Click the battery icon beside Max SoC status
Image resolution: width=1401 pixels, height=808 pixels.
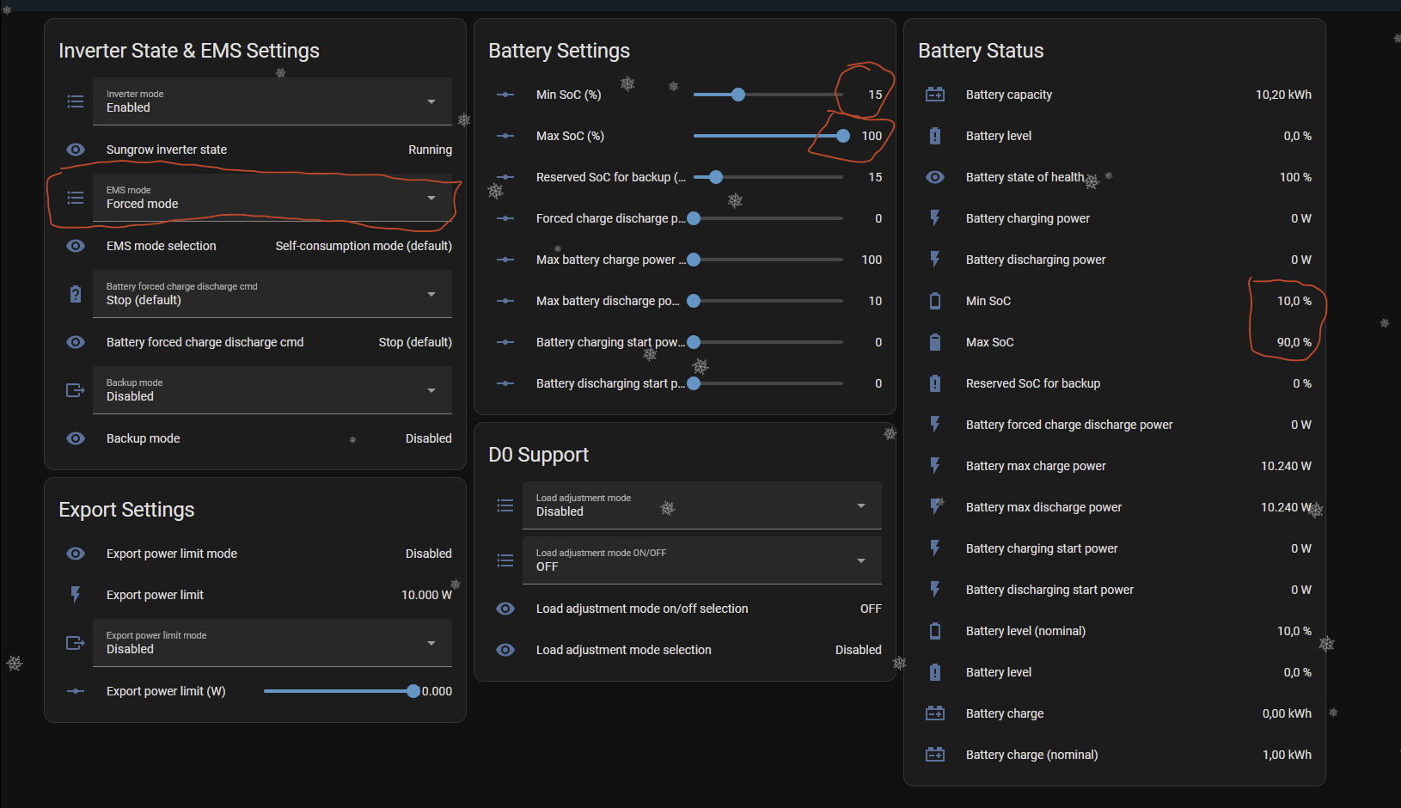click(934, 342)
